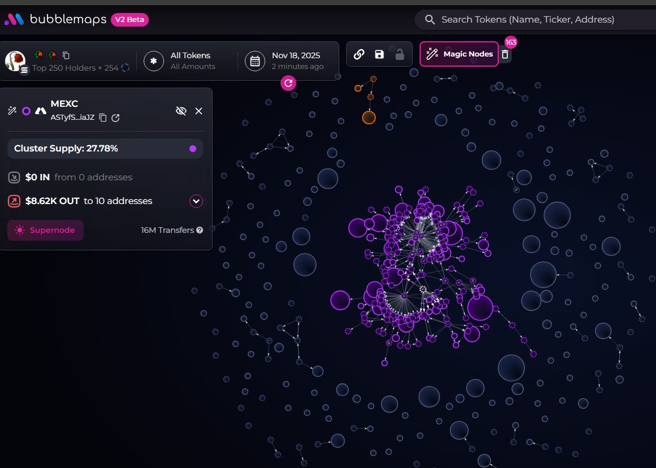The image size is (656, 468).
Task: Select the Top 250 Holders + 254 label
Action: point(75,68)
